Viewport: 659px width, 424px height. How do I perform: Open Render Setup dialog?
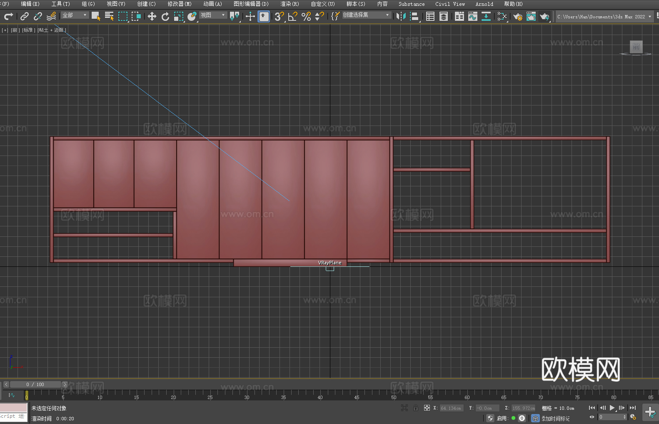[x=518, y=16]
